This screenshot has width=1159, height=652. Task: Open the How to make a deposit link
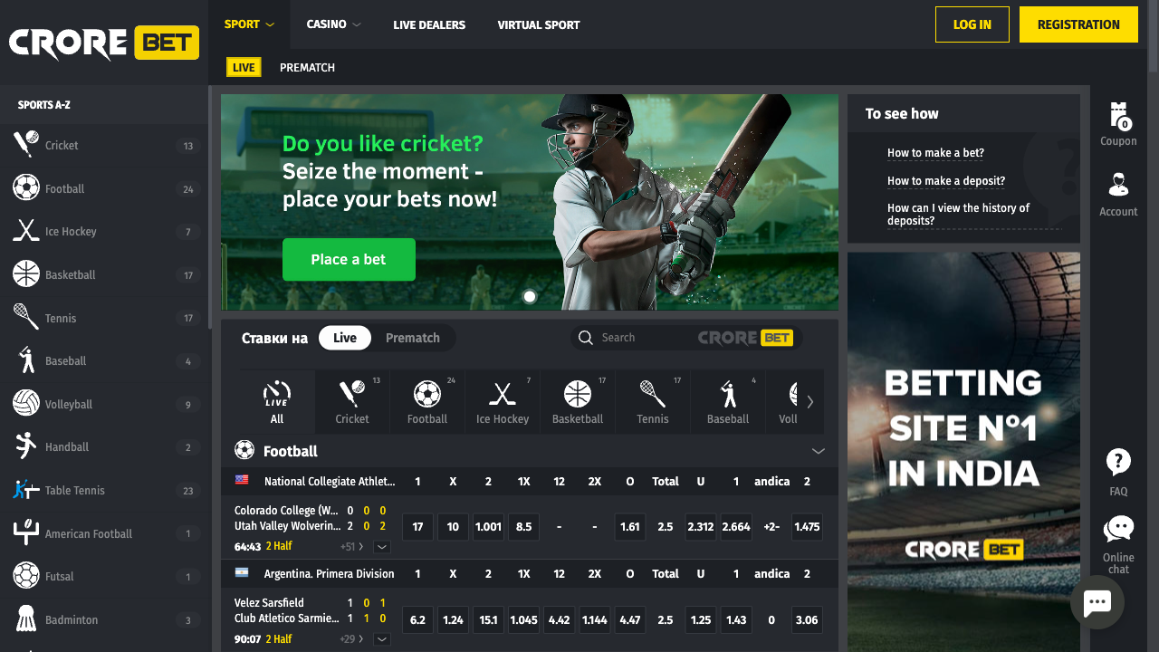click(946, 181)
